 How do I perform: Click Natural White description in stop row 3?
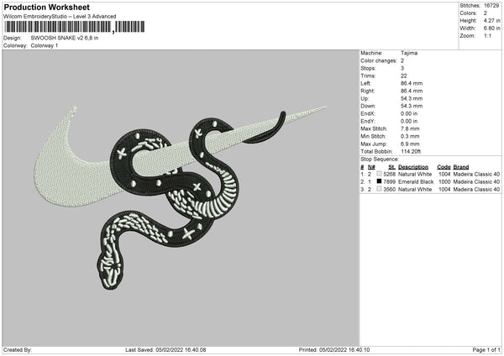pos(415,189)
